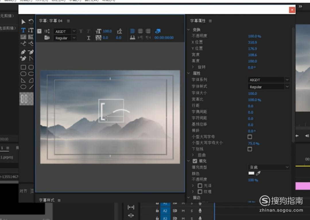Open Roll/Crawl Options icon
The height and width of the screenshot is (220, 310).
coord(47,31)
